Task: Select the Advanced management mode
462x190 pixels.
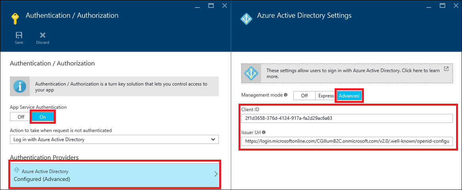Action: (x=349, y=96)
